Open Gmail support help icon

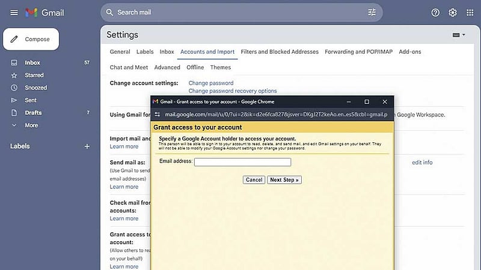435,13
